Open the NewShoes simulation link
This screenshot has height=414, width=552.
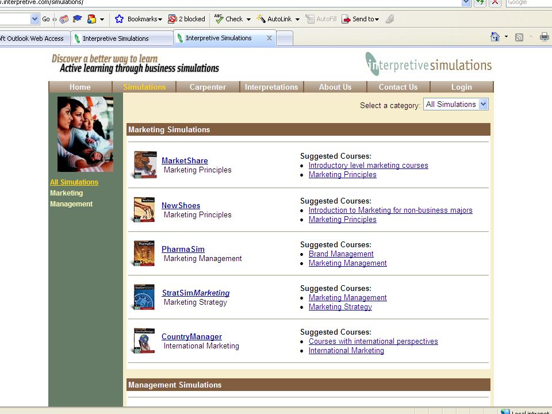tap(181, 205)
